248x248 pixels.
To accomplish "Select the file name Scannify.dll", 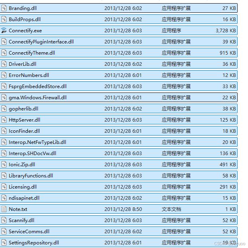I will [22, 220].
